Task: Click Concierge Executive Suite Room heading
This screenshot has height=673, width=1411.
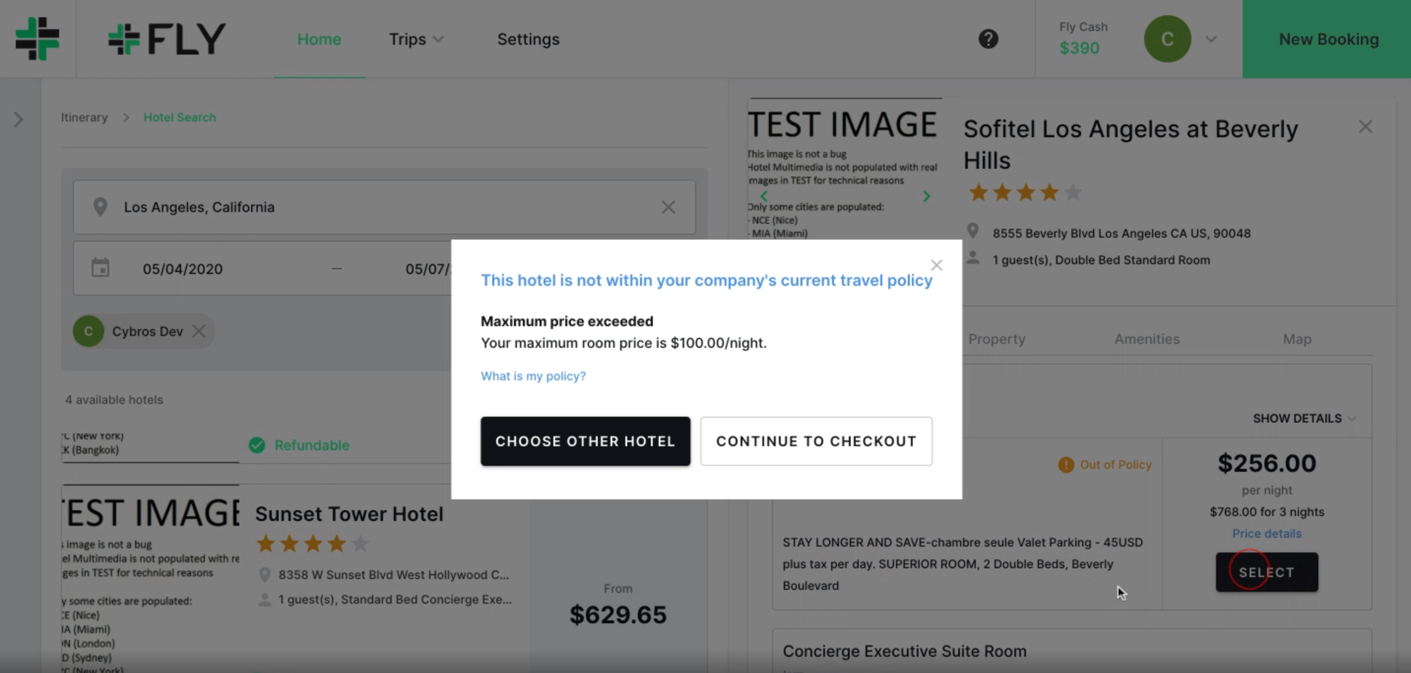Action: click(904, 651)
